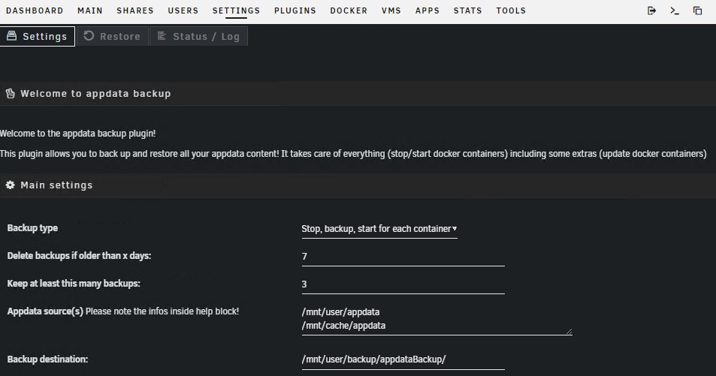
Task: Open the web terminal icon
Action: pyautogui.click(x=675, y=11)
